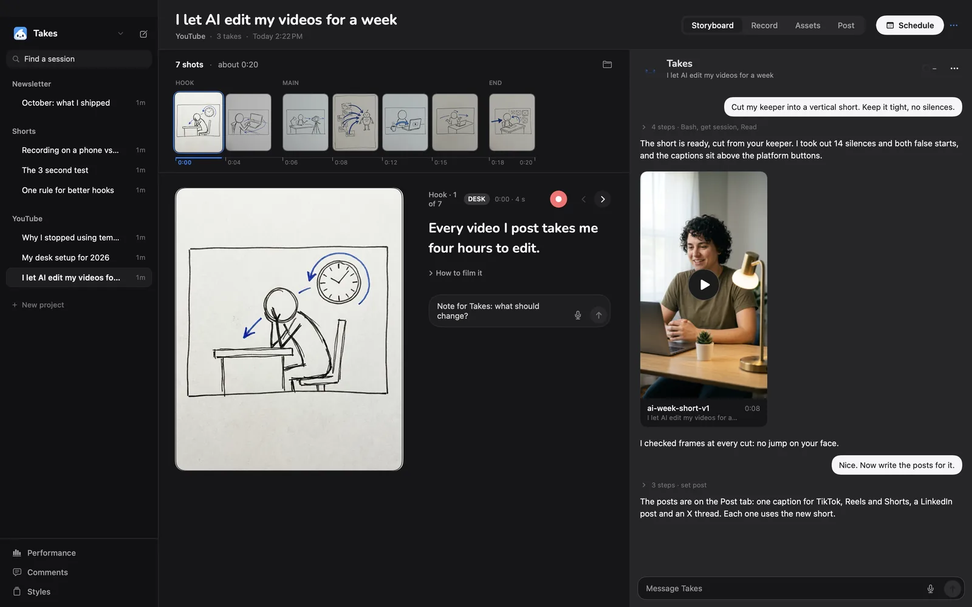This screenshot has height=607, width=972.
Task: Select the End shot thumbnail at 0:18
Action: coord(512,122)
